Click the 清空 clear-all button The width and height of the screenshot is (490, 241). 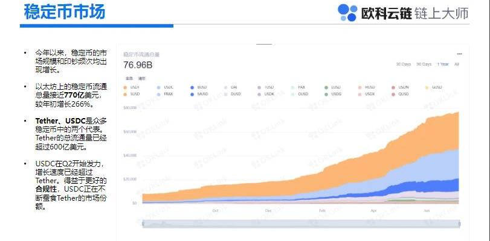[x=141, y=78]
